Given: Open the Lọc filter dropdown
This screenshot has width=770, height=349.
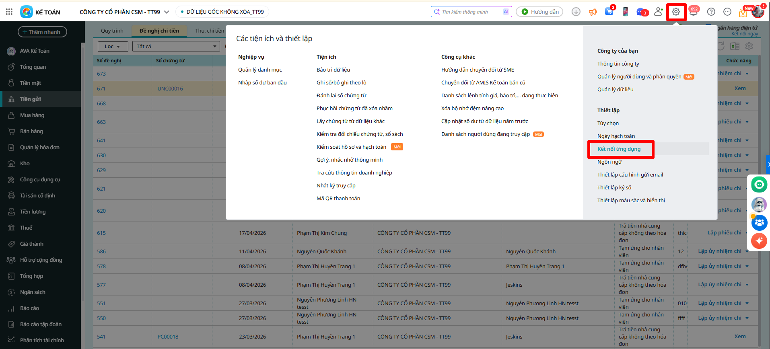Looking at the screenshot, I should coord(113,47).
